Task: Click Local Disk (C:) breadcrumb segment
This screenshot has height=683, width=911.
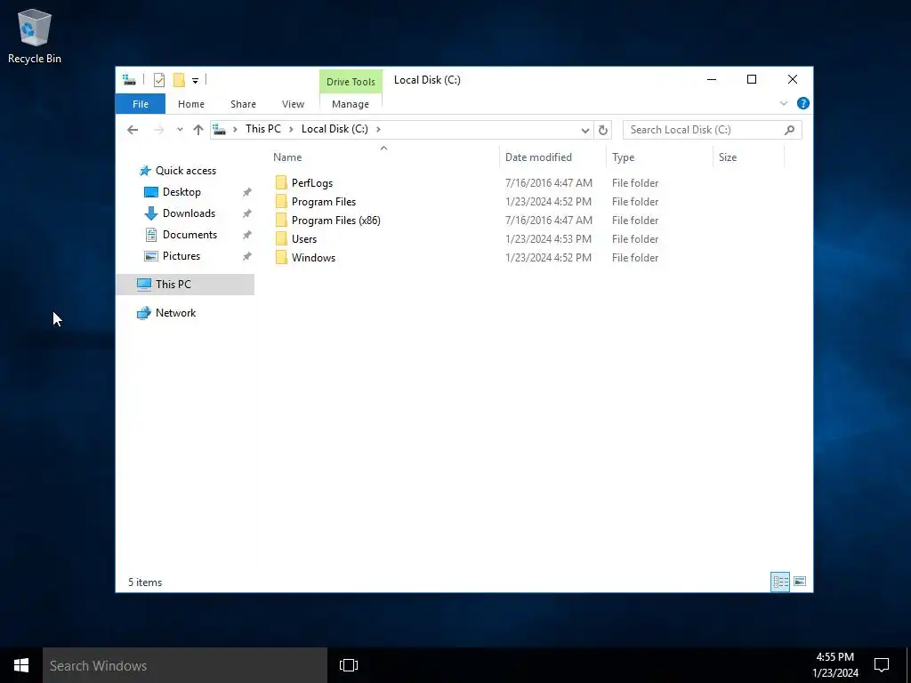Action: point(335,129)
